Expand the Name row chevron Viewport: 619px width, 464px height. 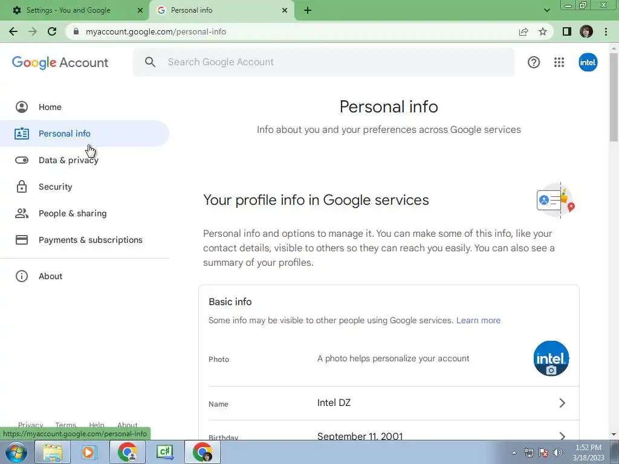pyautogui.click(x=562, y=403)
